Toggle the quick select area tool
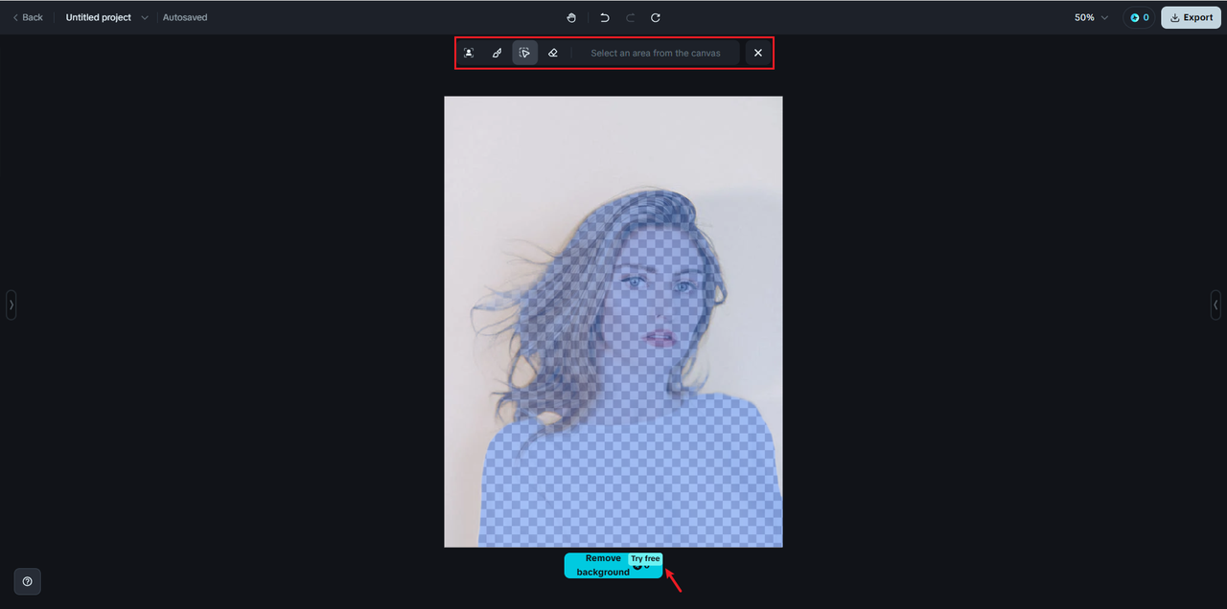Image resolution: width=1227 pixels, height=609 pixels. [524, 53]
